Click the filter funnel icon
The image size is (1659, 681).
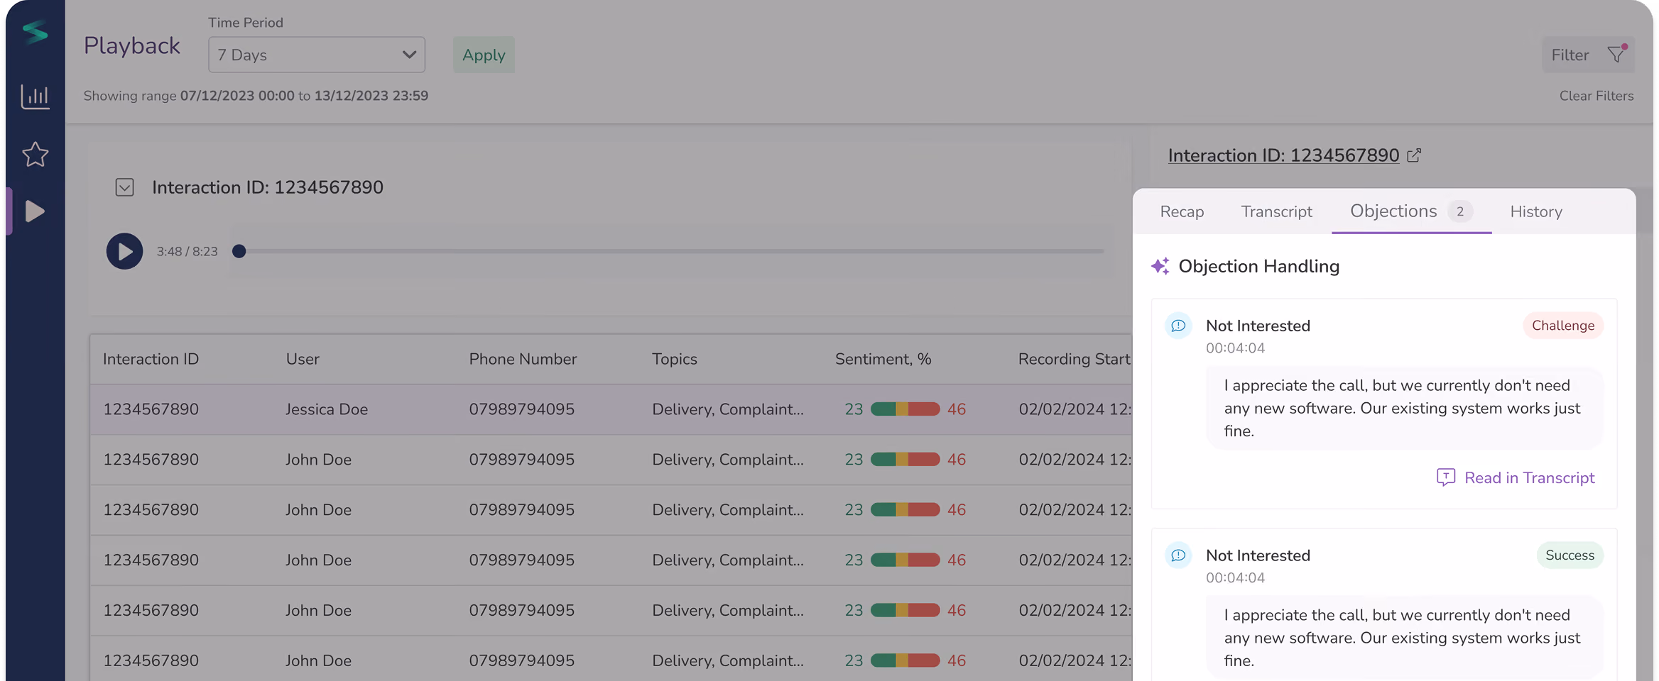coord(1617,55)
